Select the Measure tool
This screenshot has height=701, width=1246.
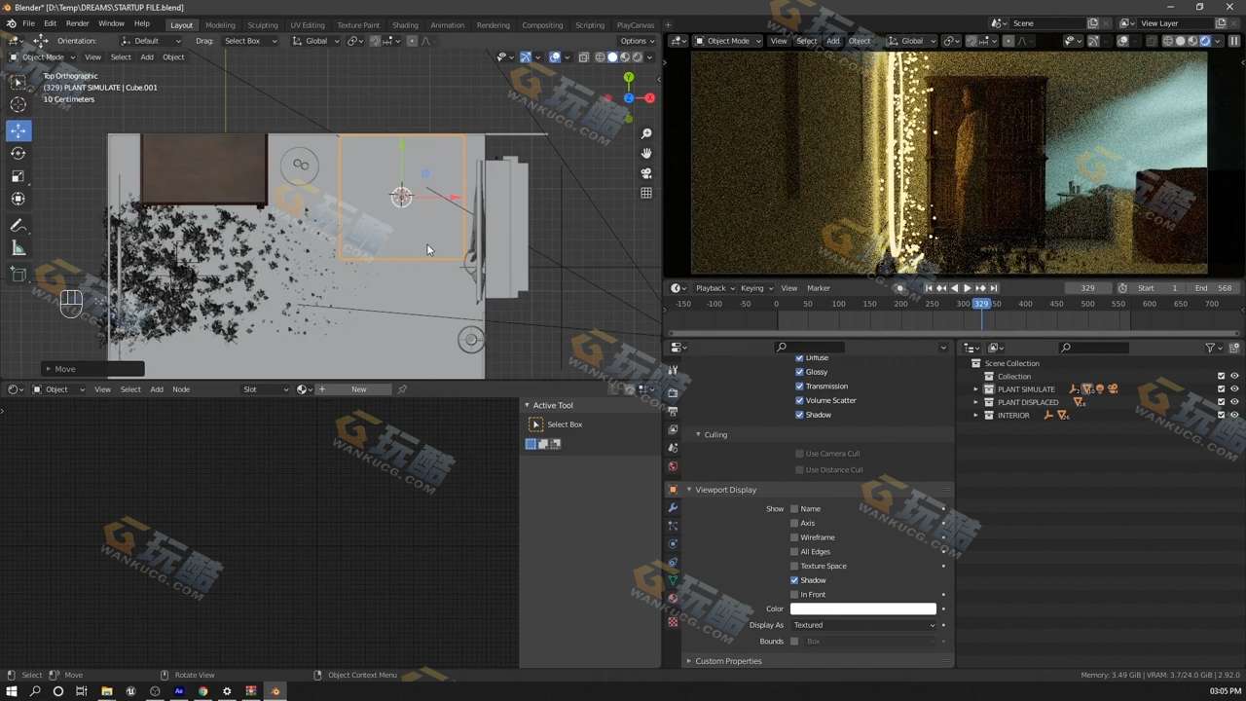pos(18,248)
